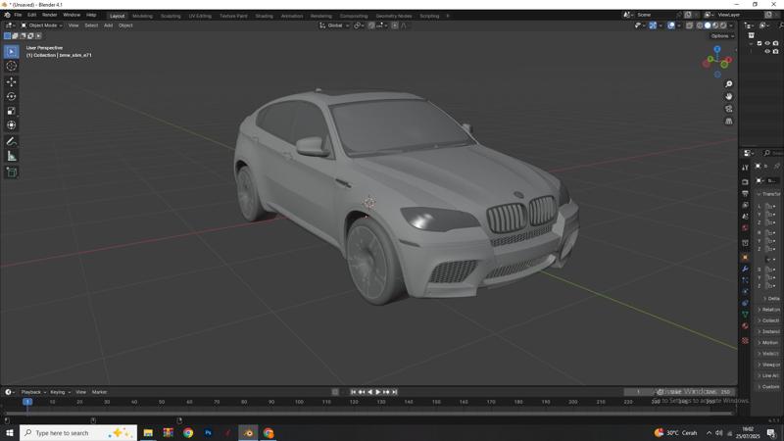Open the Keying dropdown in timeline
The height and width of the screenshot is (441, 784).
tap(60, 392)
